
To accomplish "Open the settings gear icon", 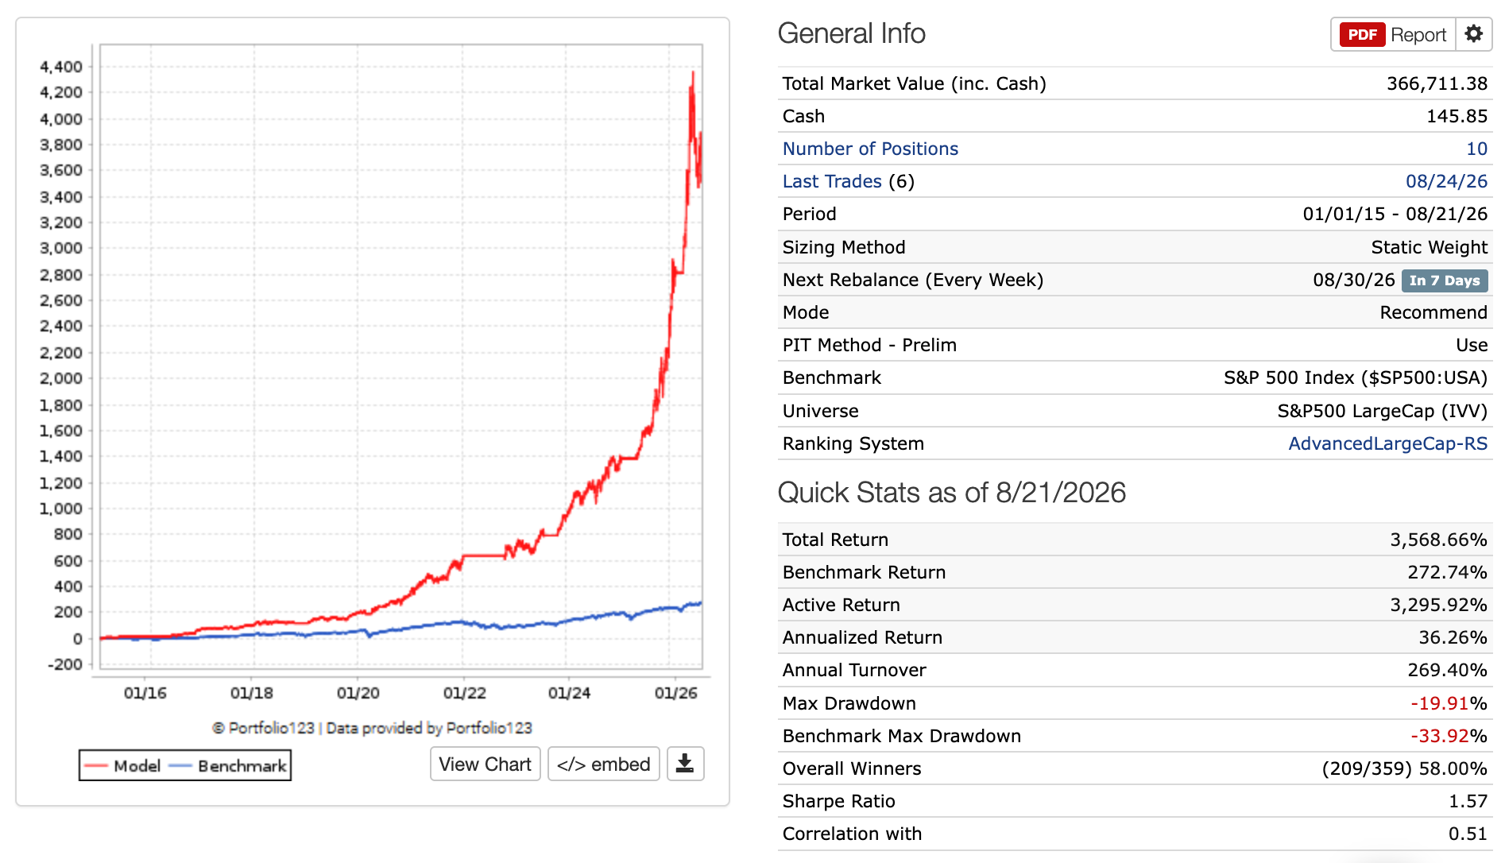I will pyautogui.click(x=1474, y=34).
